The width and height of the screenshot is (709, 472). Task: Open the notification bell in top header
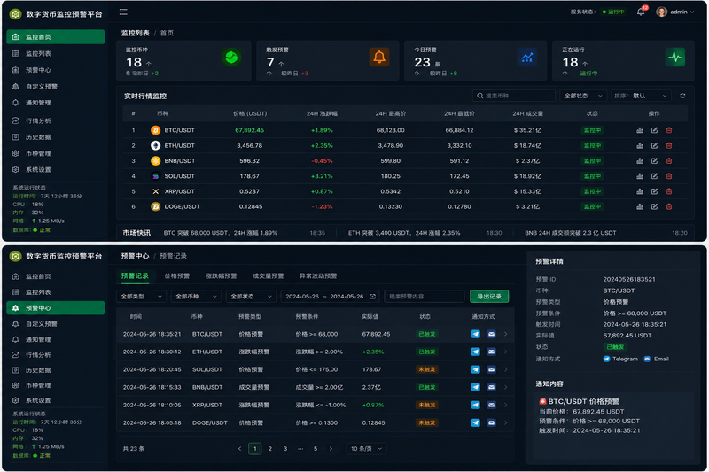click(x=641, y=12)
